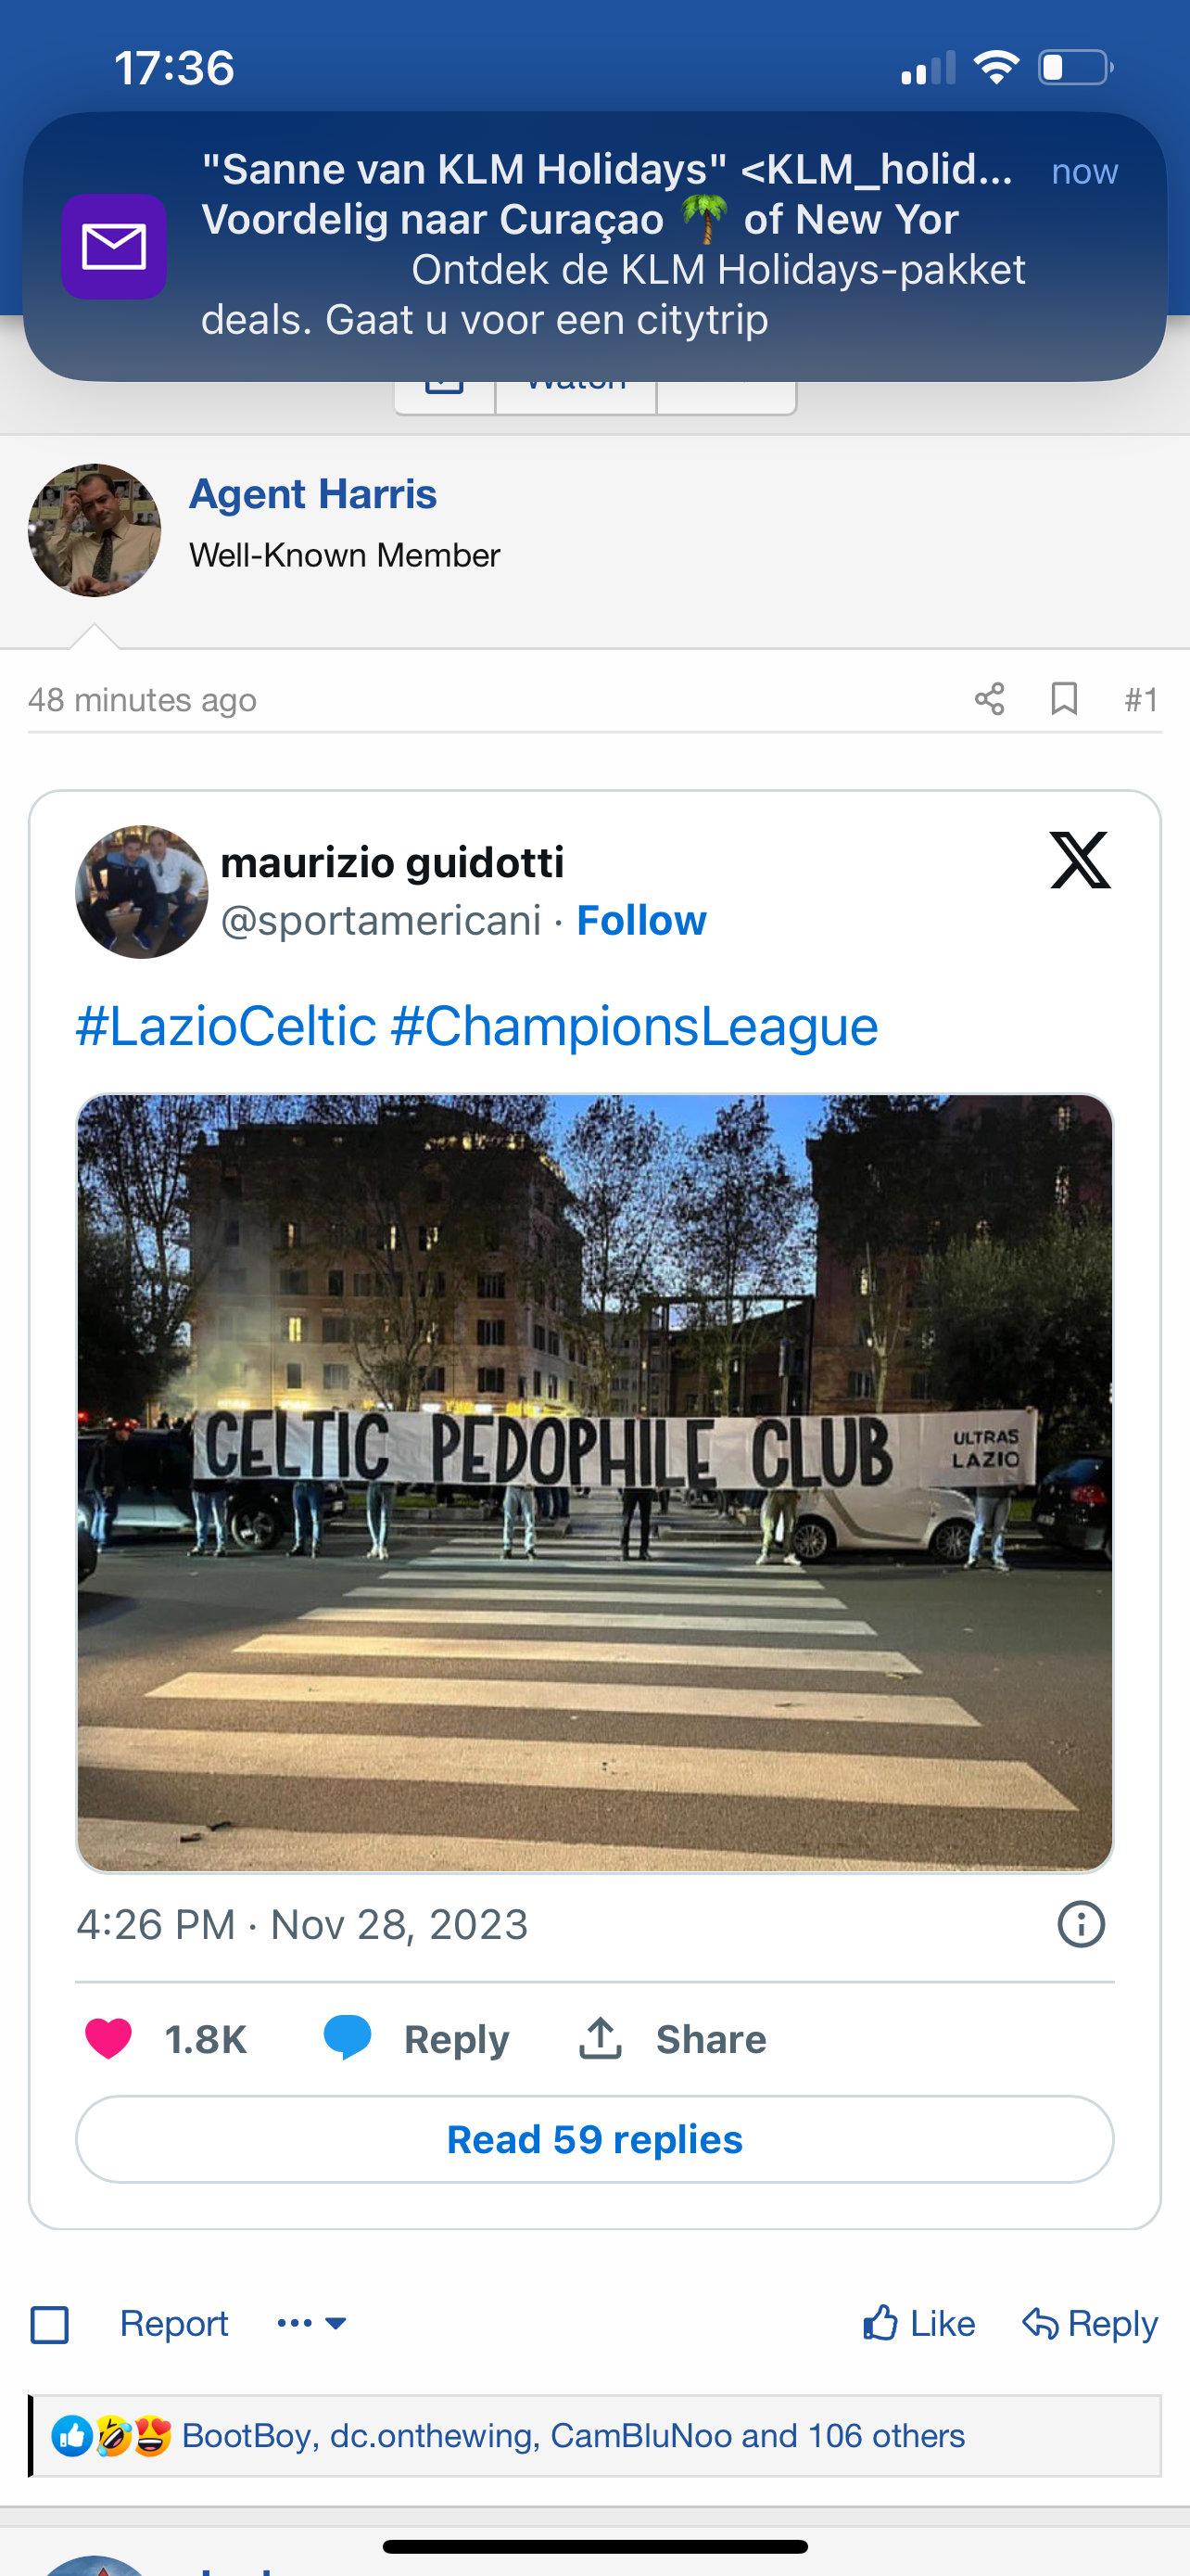
Task: Open the share icon on post #1
Action: click(x=989, y=699)
